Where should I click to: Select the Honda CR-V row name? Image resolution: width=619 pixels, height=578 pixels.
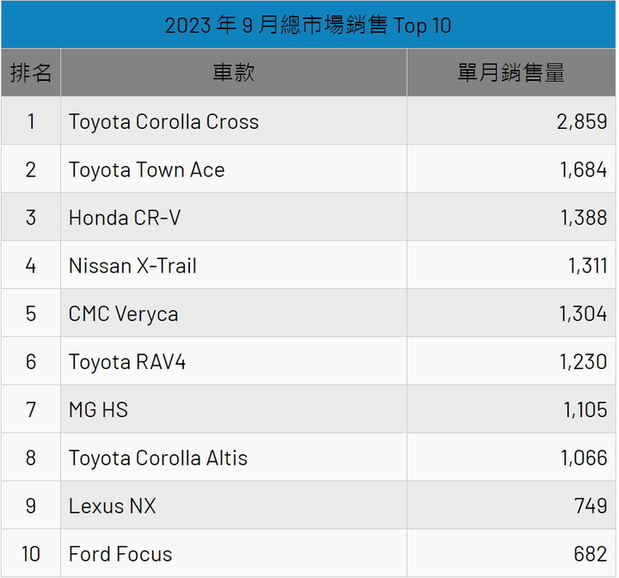point(125,218)
